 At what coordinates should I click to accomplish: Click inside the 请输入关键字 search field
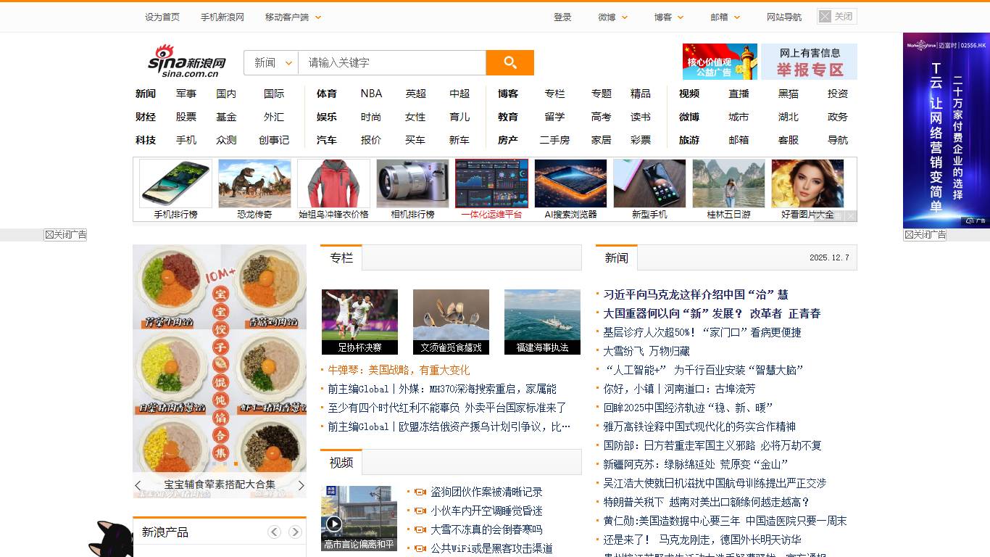(391, 63)
